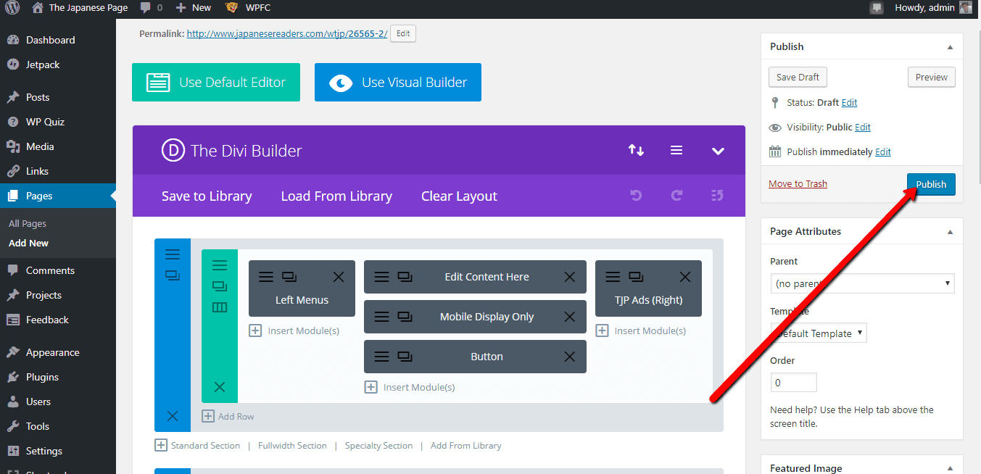Open blue section settings hamburger icon
The height and width of the screenshot is (474, 981).
pyautogui.click(x=173, y=254)
